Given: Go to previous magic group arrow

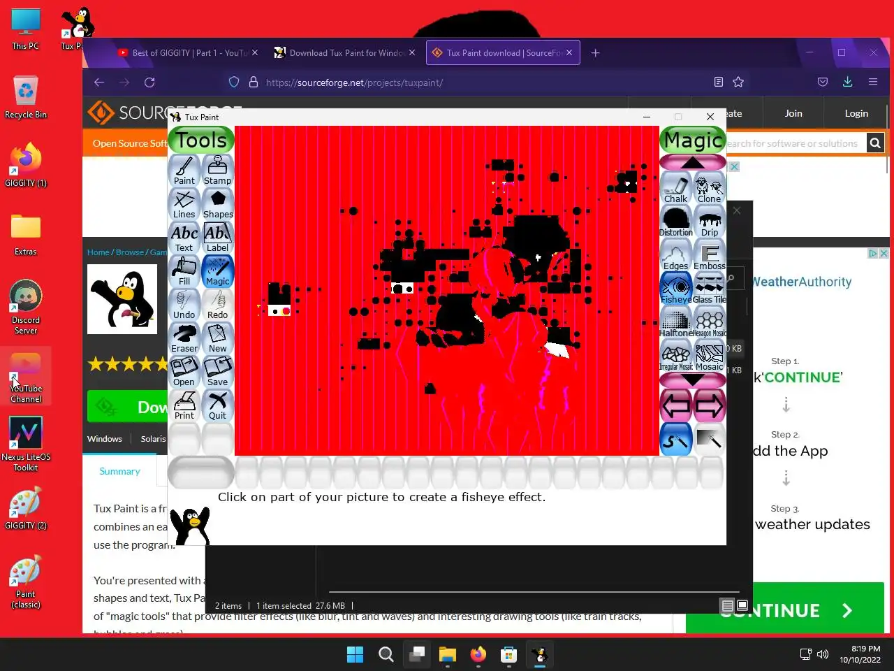Looking at the screenshot, I should click(x=676, y=405).
